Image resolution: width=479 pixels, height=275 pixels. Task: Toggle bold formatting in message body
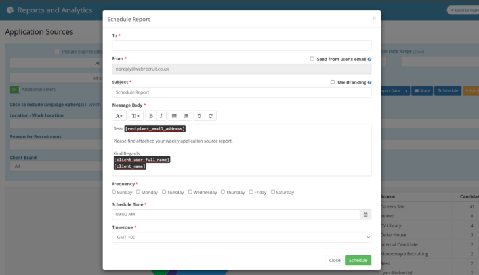coord(150,116)
